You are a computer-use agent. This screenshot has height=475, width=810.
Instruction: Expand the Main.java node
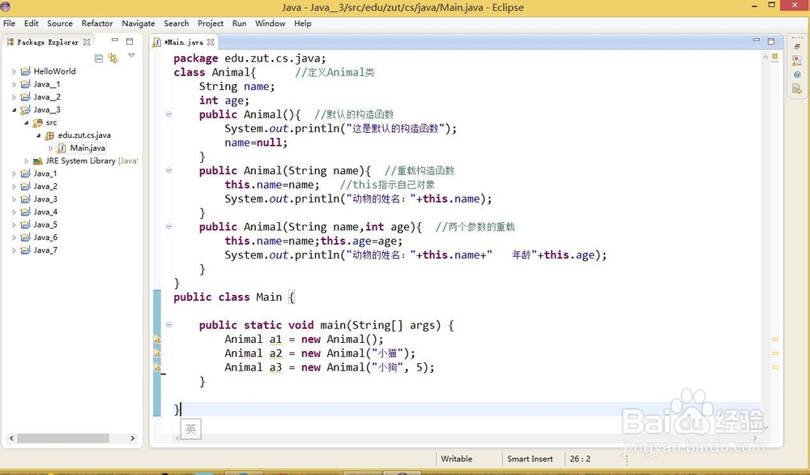(x=50, y=148)
